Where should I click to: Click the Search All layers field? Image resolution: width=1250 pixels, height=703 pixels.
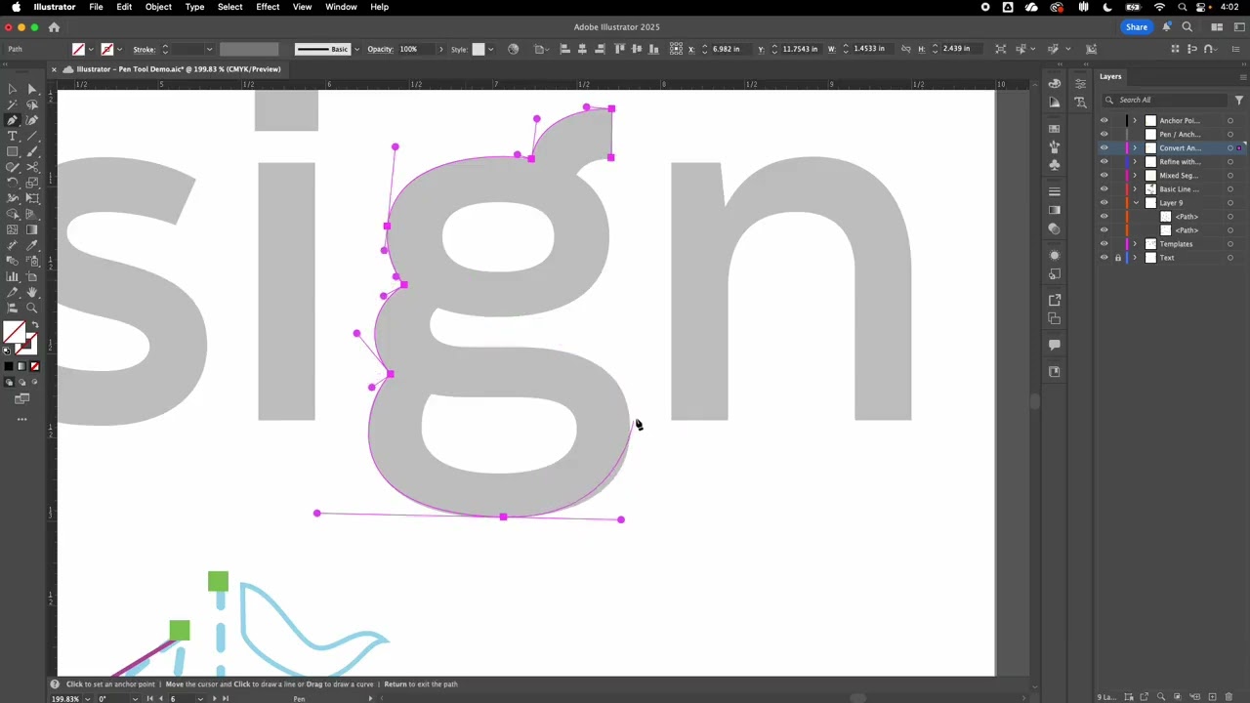coord(1164,100)
